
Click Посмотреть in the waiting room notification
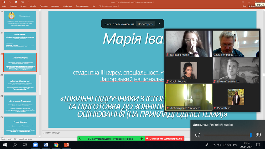pyautogui.click(x=145, y=24)
